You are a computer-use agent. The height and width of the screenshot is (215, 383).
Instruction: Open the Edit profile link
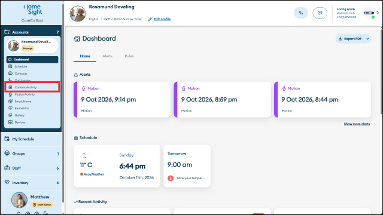162,19
